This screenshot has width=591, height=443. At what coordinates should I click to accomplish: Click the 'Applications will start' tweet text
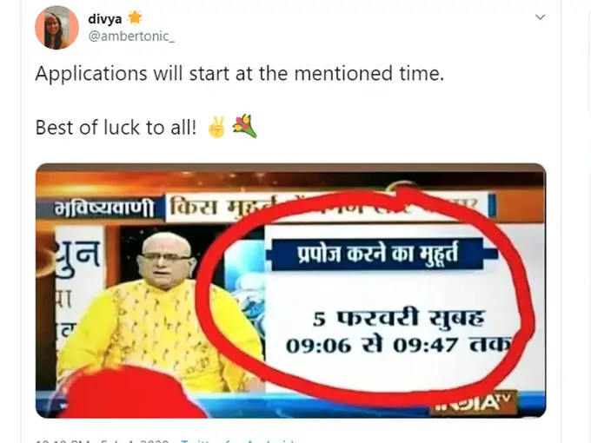[240, 73]
